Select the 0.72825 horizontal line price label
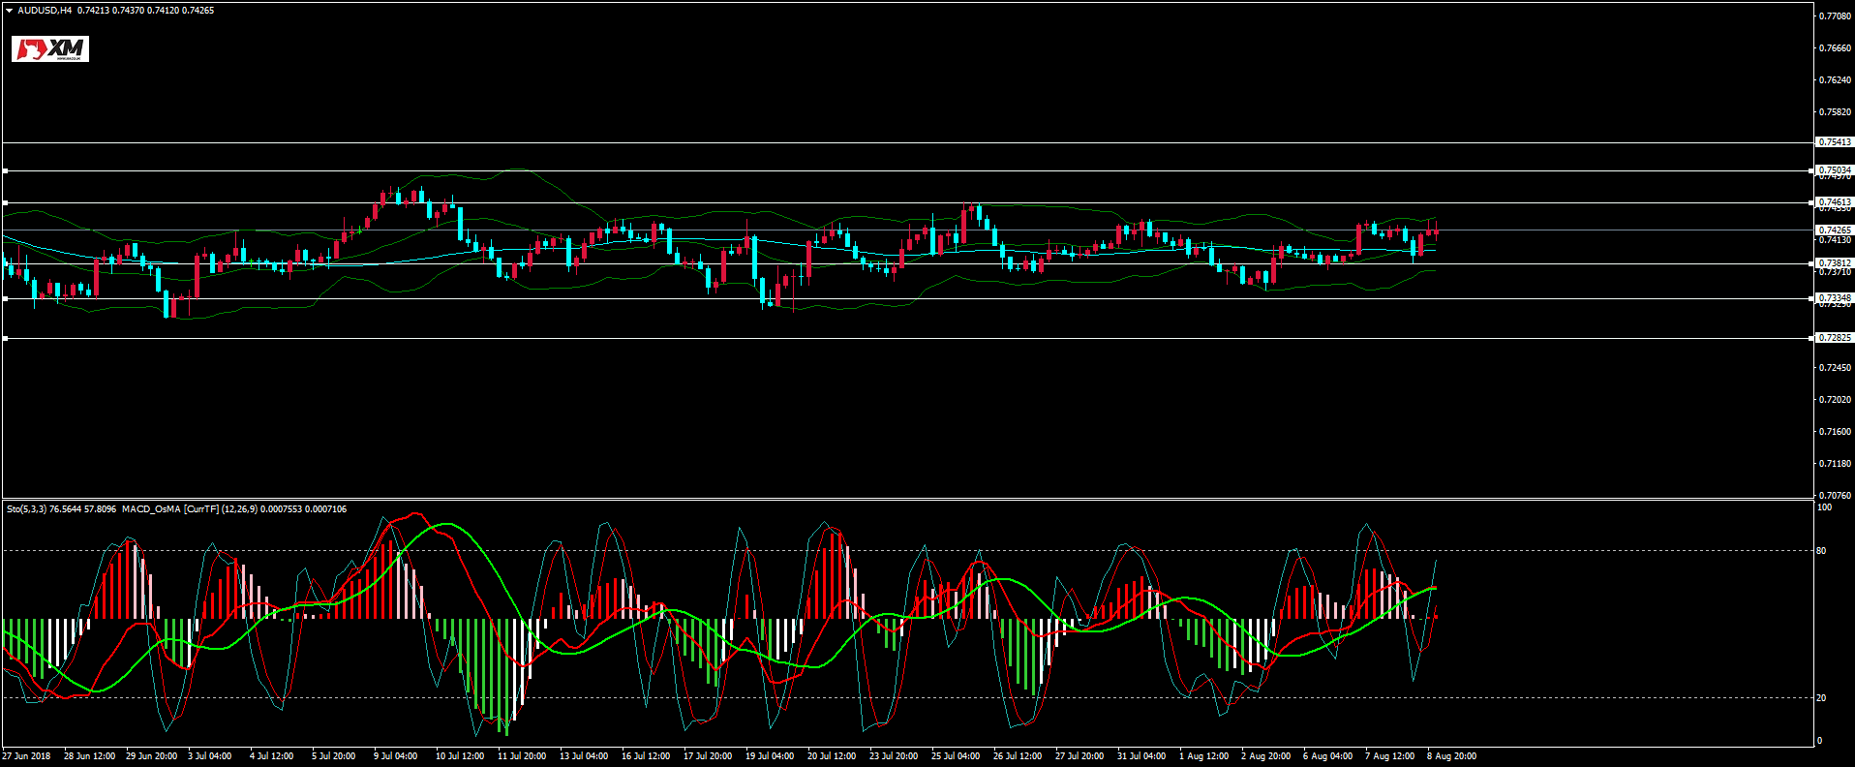The image size is (1855, 767). [x=1834, y=338]
